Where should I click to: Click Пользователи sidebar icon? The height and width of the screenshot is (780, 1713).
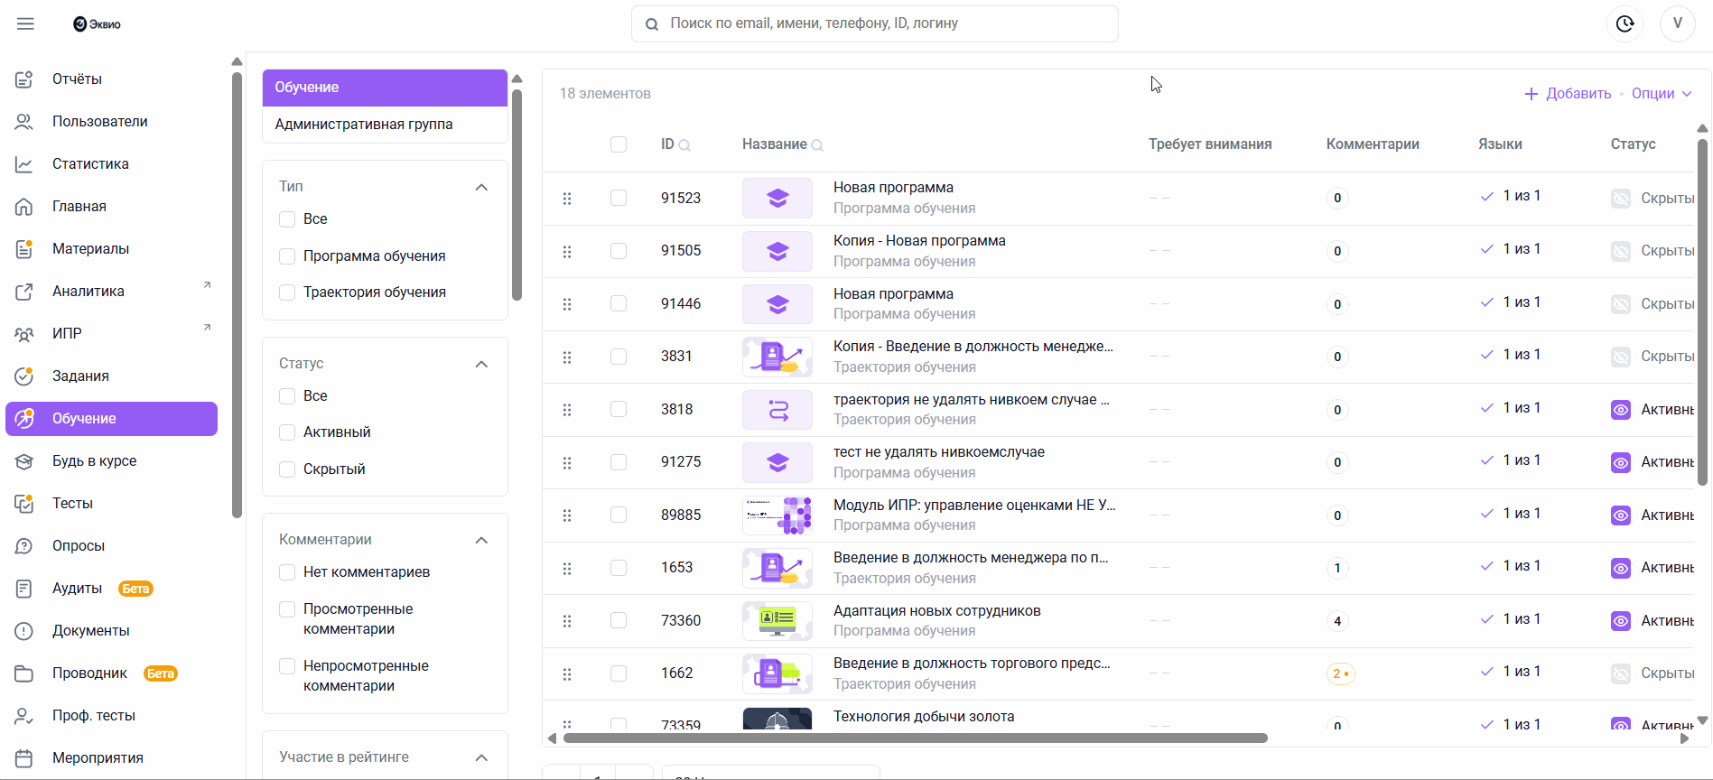pos(24,122)
